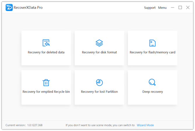Switch to Wizard Mode link
Screen dimensions: 195x131
pos(145,125)
